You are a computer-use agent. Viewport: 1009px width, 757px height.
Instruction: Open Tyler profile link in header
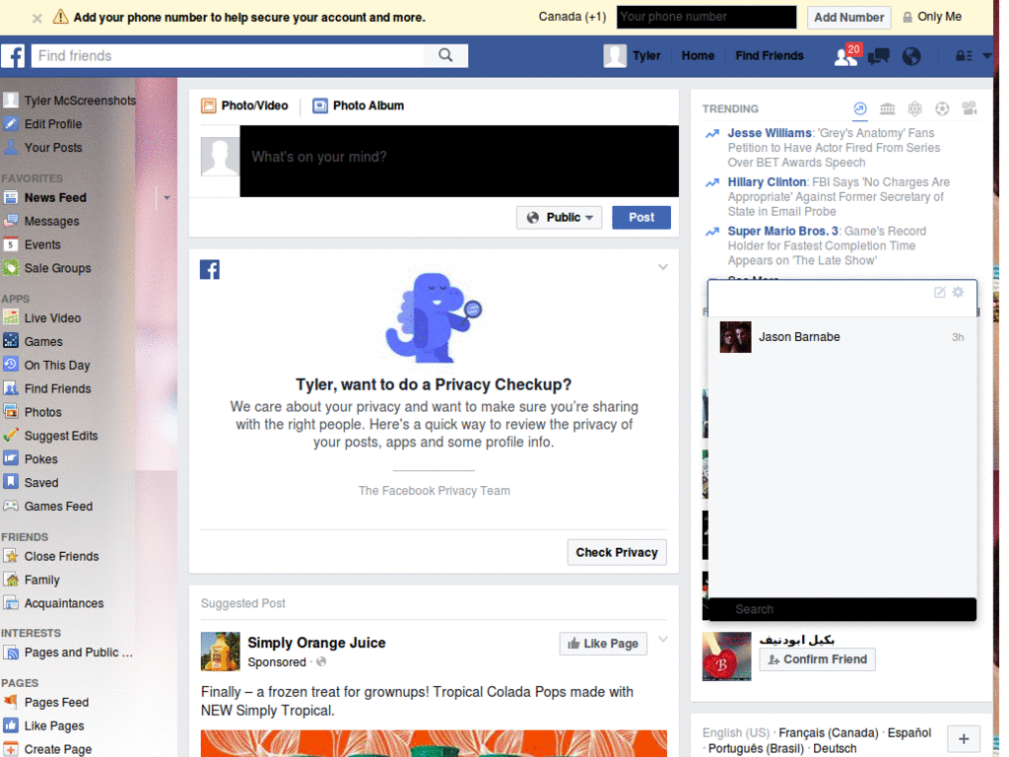(633, 56)
